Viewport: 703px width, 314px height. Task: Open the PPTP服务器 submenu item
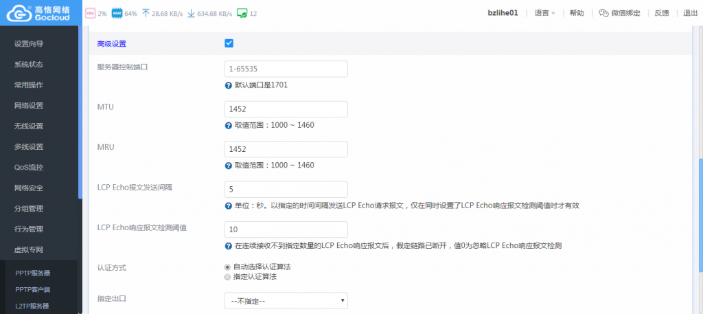[33, 273]
